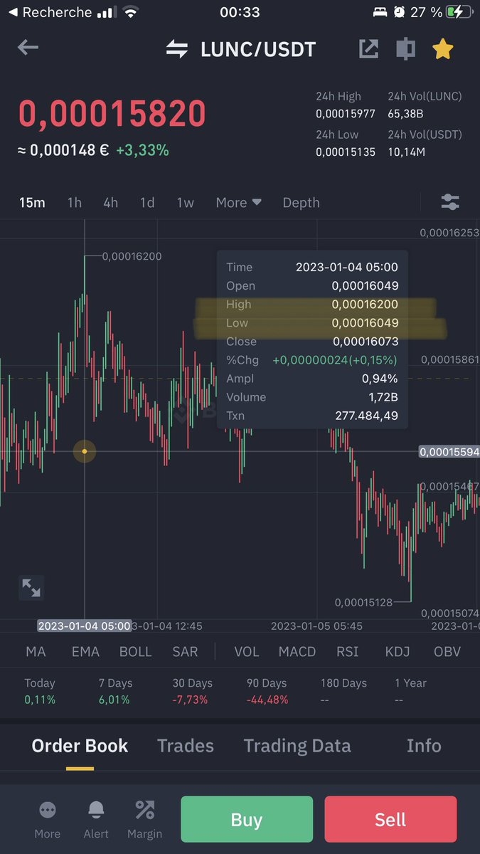Open the Trading Data tab
480x854 pixels.
pos(297,746)
